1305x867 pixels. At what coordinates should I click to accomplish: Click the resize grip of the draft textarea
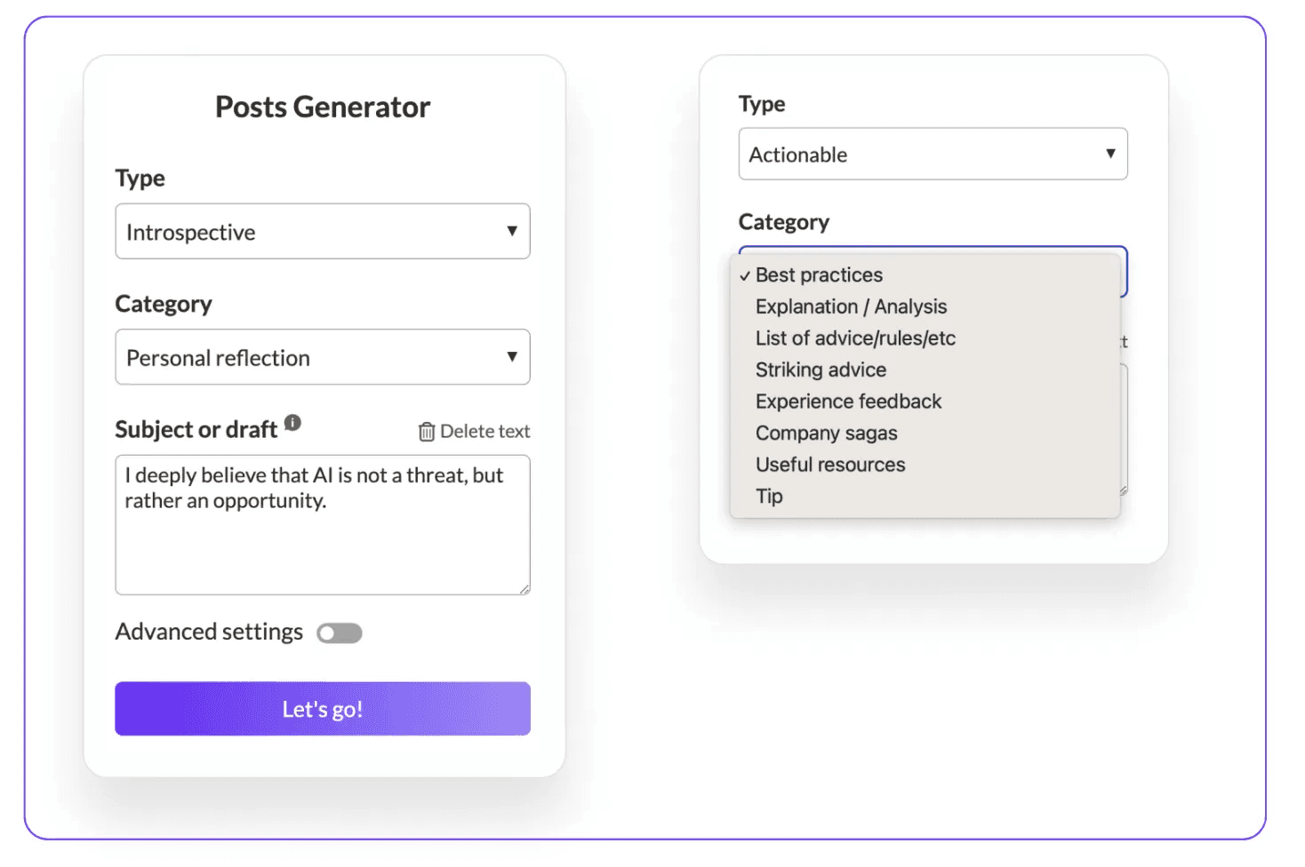tap(524, 589)
